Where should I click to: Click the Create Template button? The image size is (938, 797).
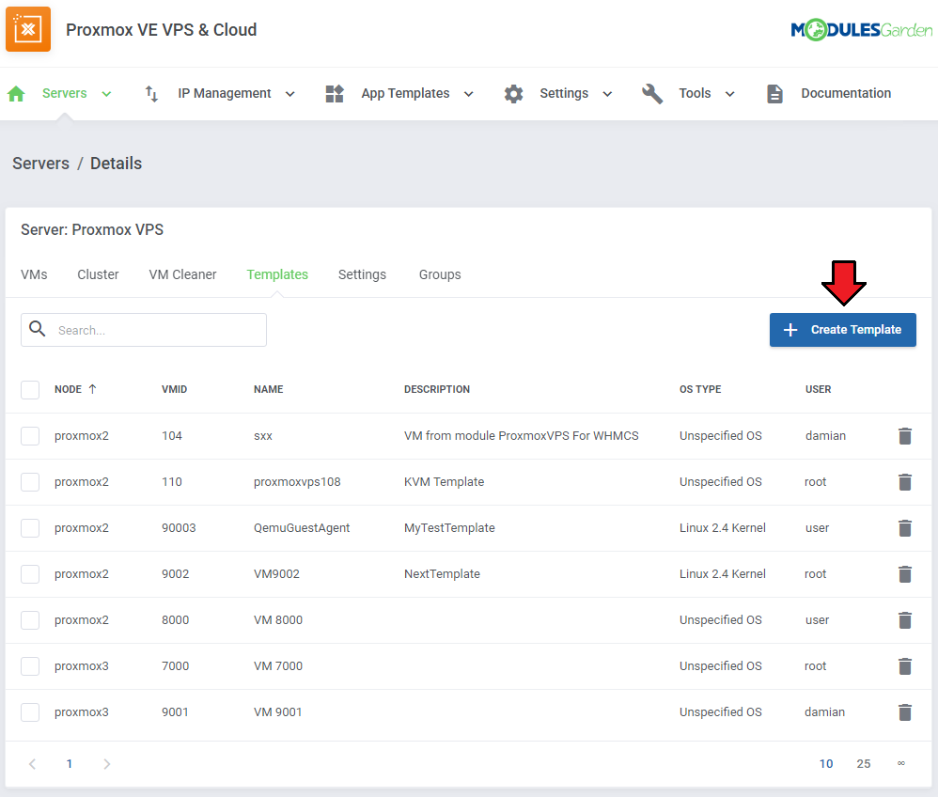[x=842, y=330]
